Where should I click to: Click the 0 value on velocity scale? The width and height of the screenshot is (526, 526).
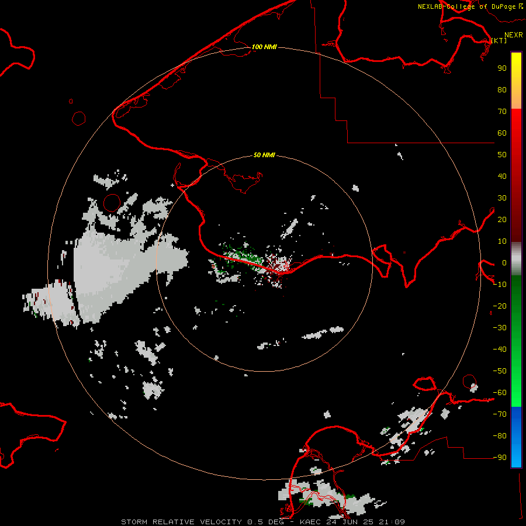504,262
